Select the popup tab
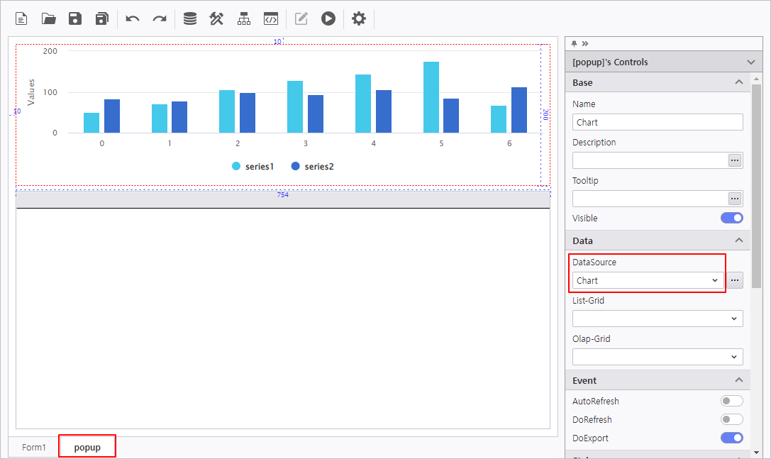The height and width of the screenshot is (459, 771). point(87,448)
